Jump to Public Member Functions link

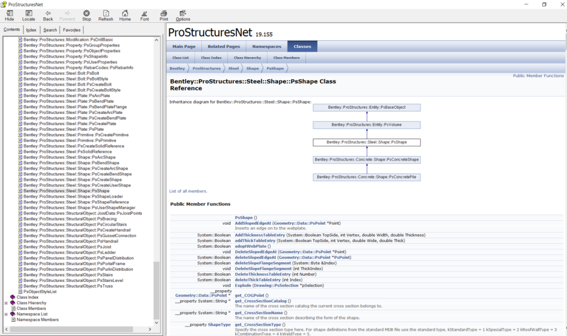coord(538,76)
